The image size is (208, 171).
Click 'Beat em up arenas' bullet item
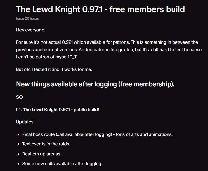41,154
